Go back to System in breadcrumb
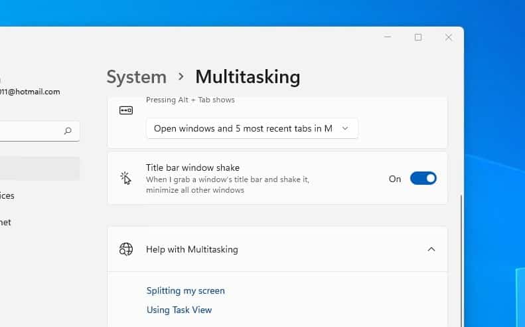The width and height of the screenshot is (525, 327). pos(136,77)
